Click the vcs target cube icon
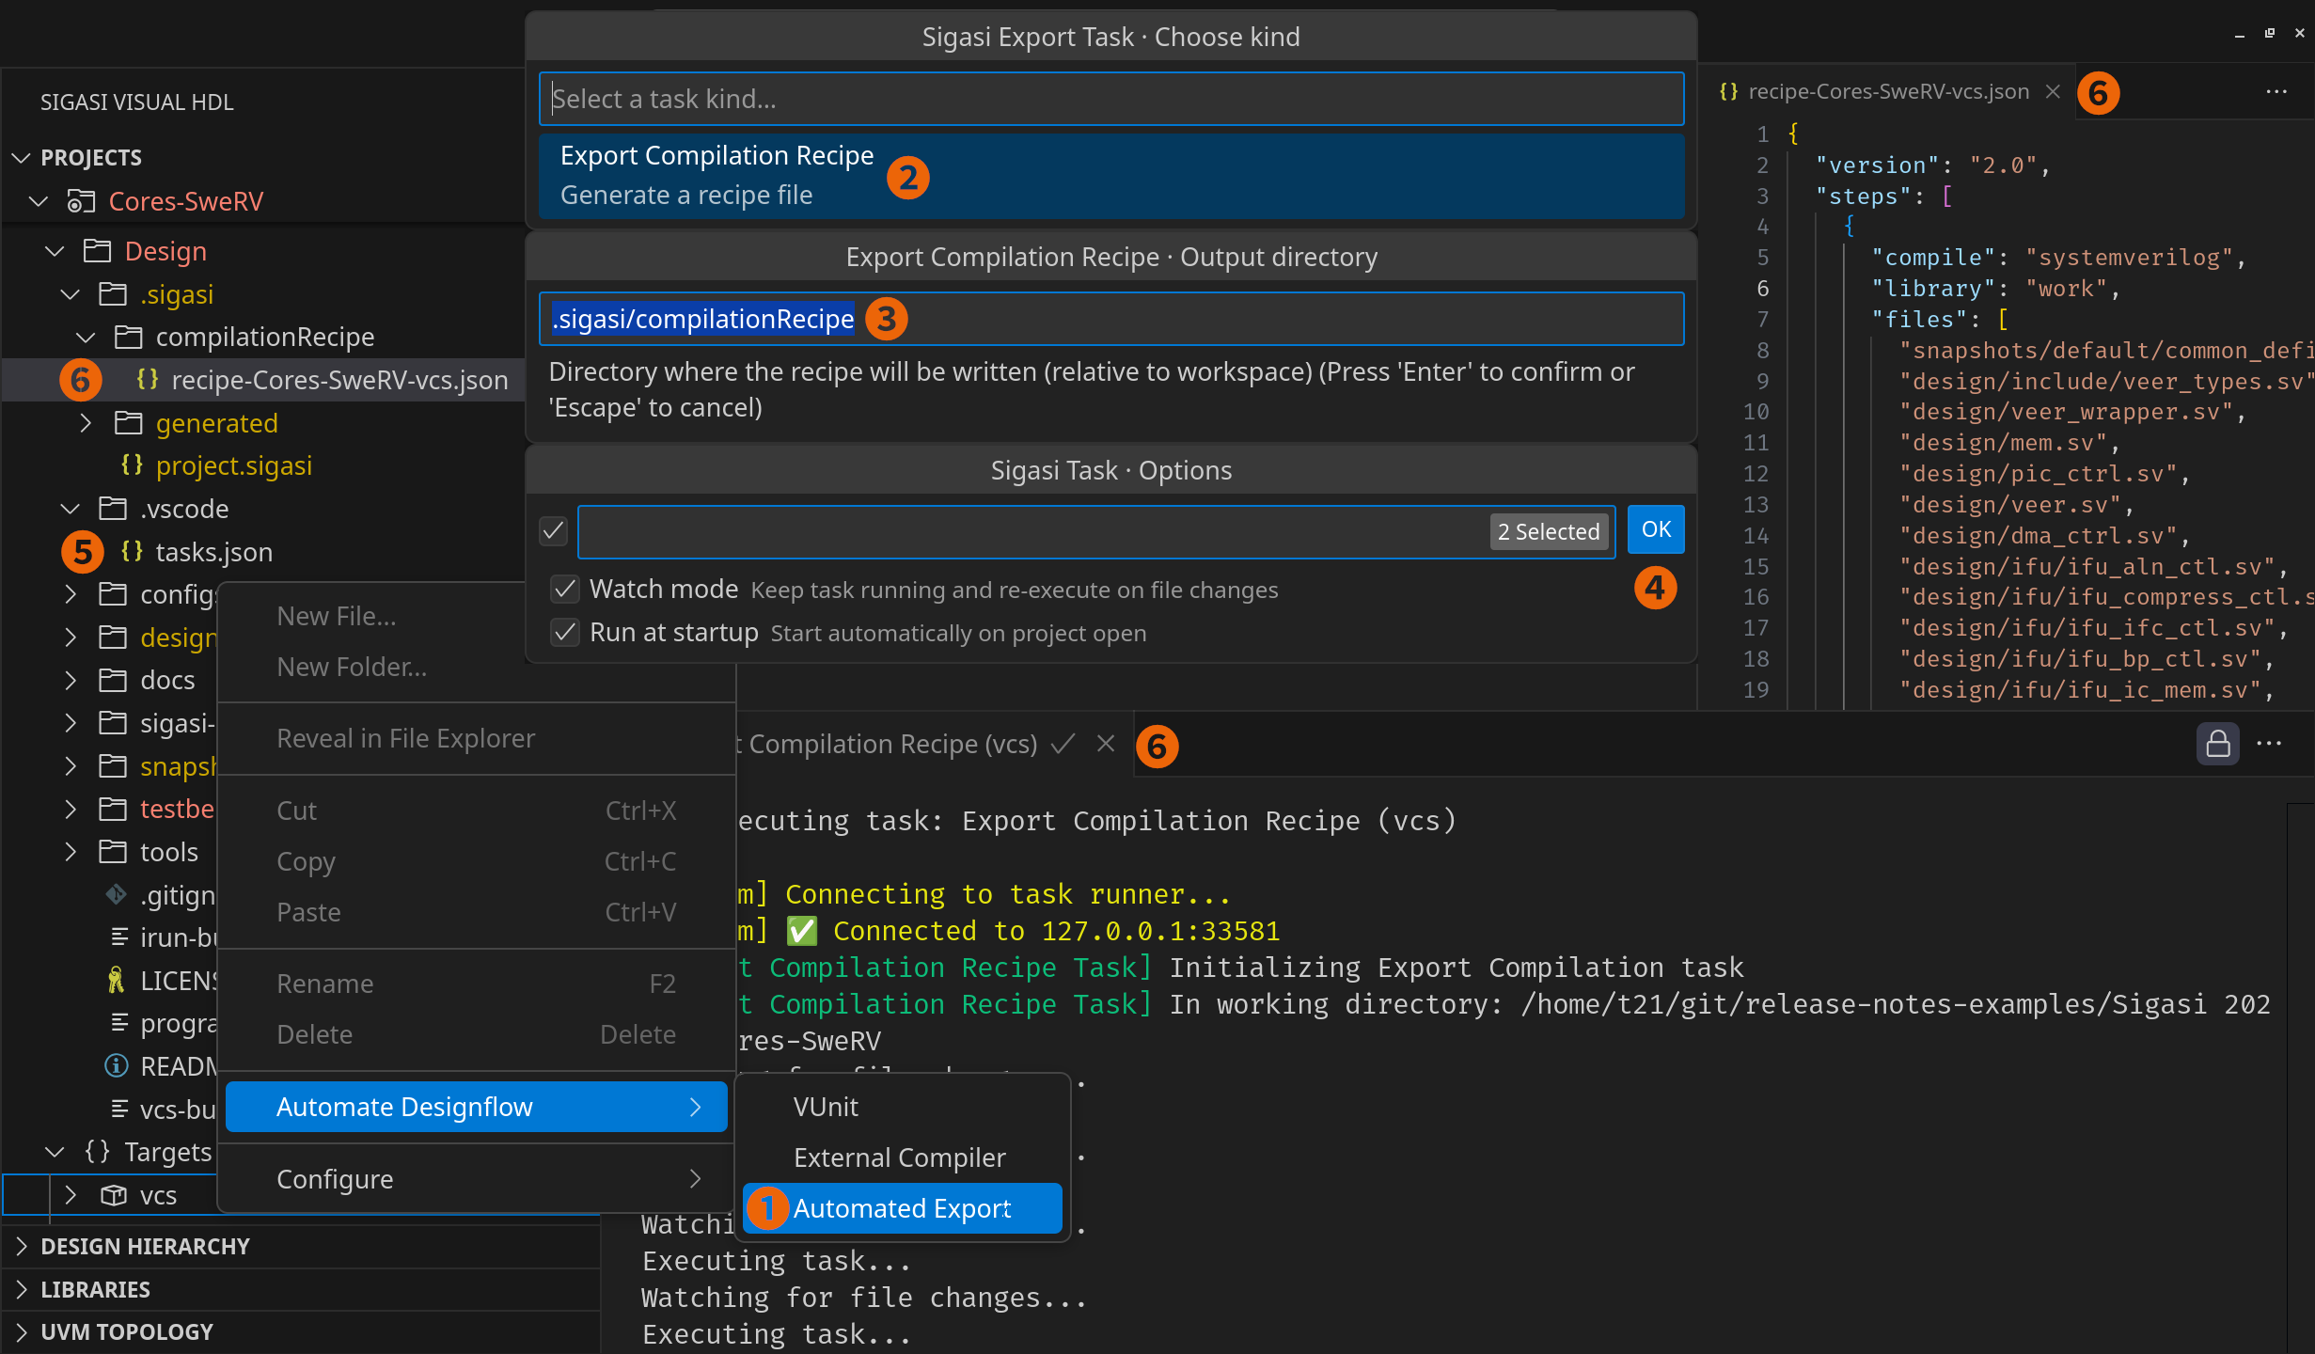Image resolution: width=2315 pixels, height=1354 pixels. (114, 1195)
